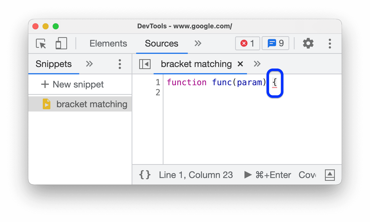Expand more open editor tabs chevron
The image size is (370, 222).
coord(257,64)
